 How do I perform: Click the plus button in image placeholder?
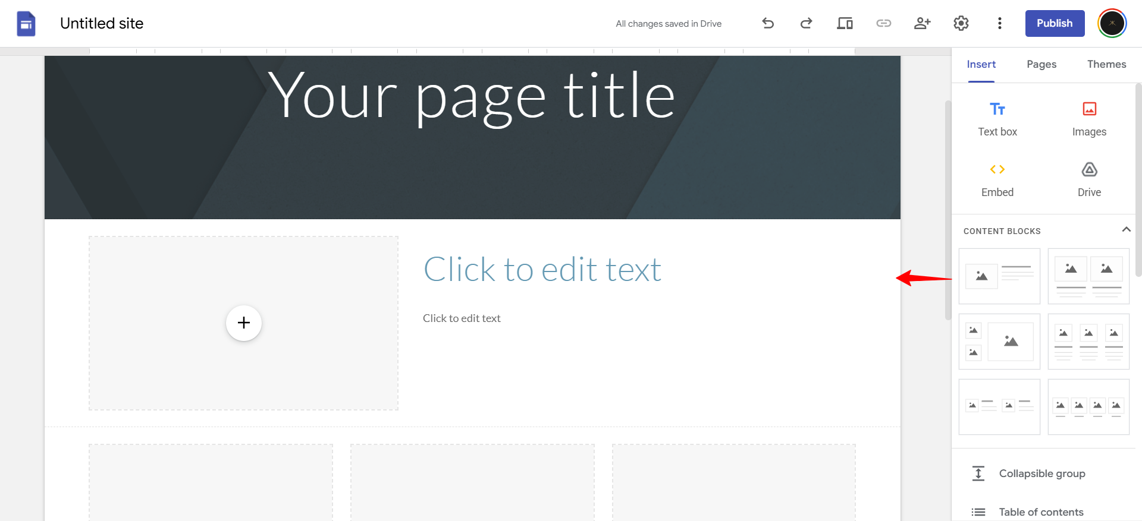click(x=244, y=323)
